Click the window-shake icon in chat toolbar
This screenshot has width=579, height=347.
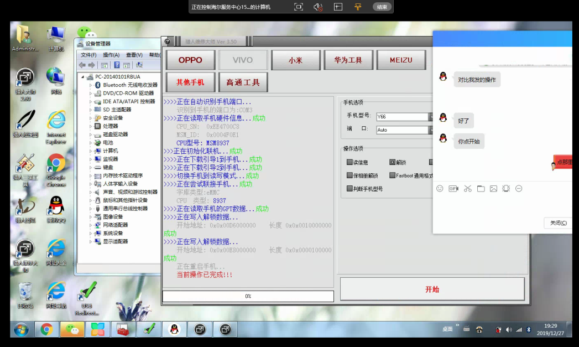click(x=506, y=189)
